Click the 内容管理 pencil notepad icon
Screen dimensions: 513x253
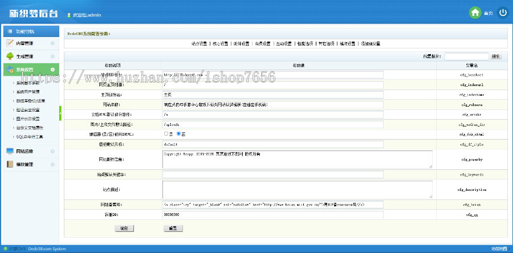tap(10, 43)
